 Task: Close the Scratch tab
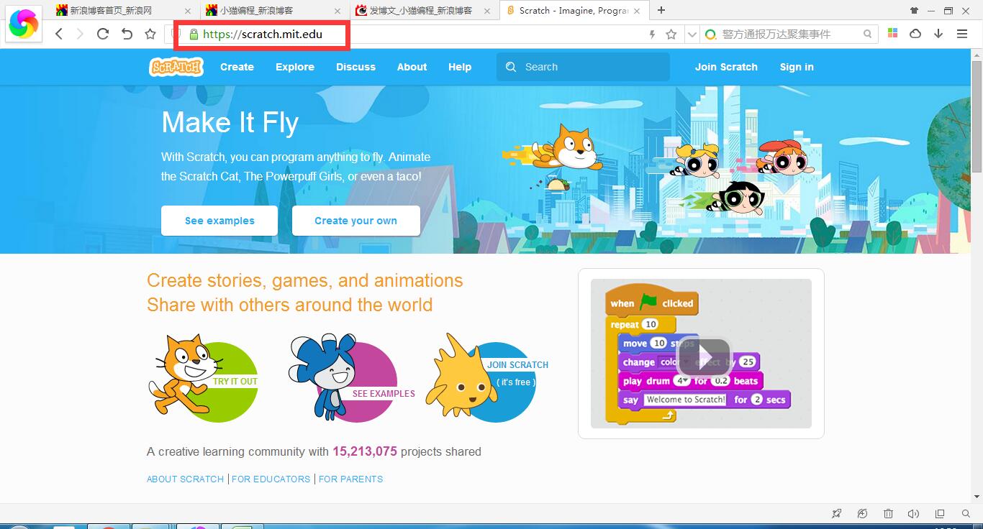(638, 11)
